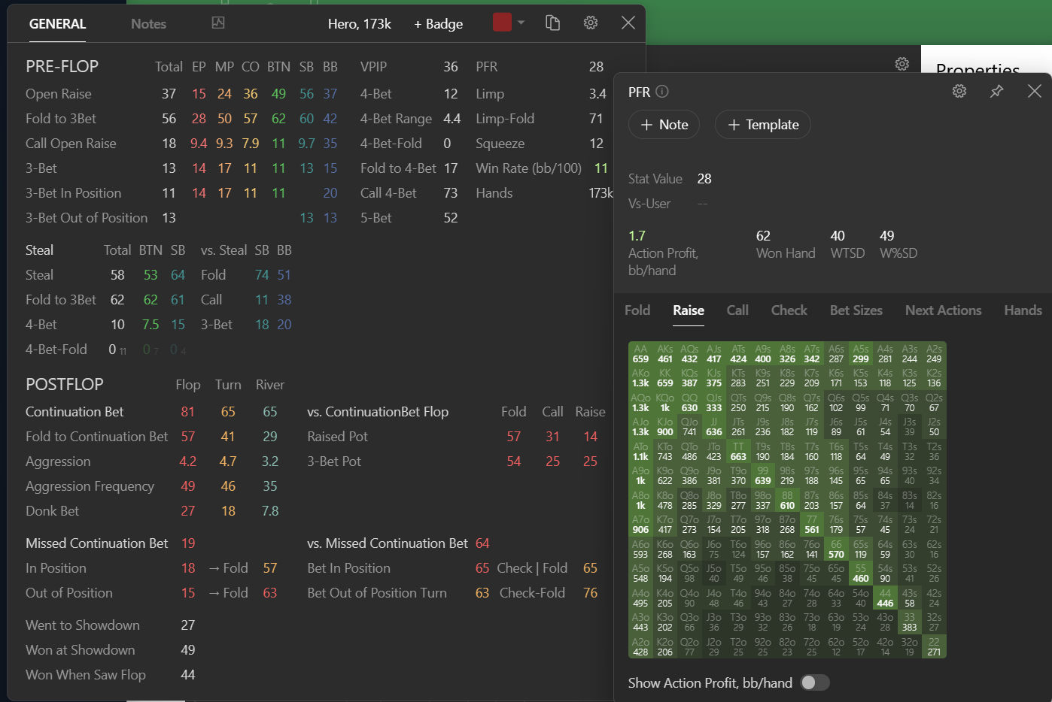Click the copy stats icon in header
The image size is (1052, 702).
(x=553, y=23)
